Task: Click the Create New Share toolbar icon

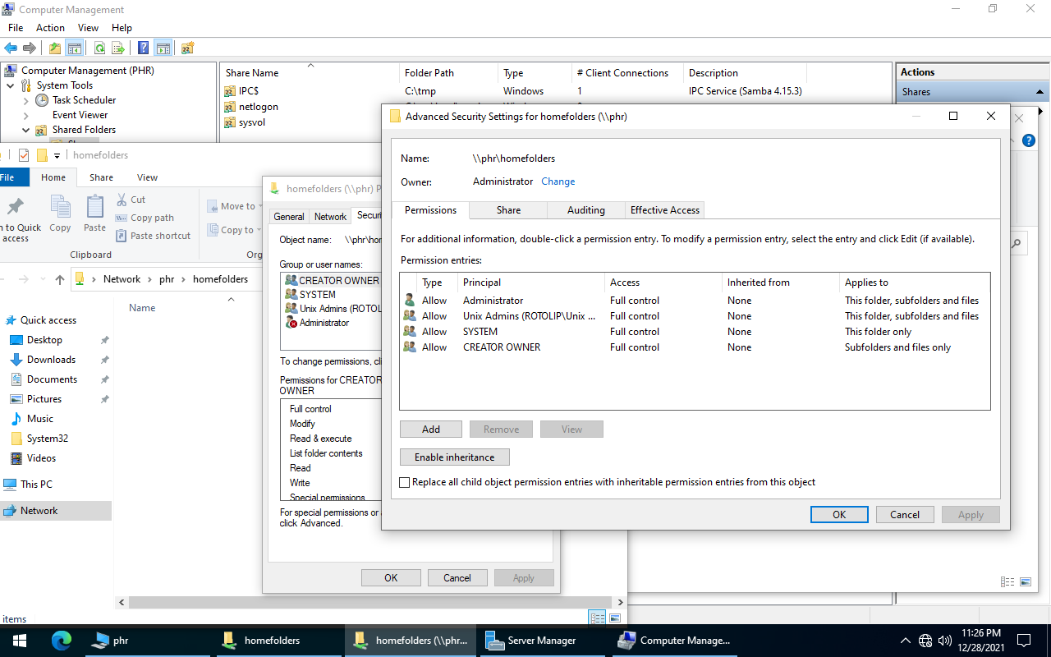Action: (188, 48)
